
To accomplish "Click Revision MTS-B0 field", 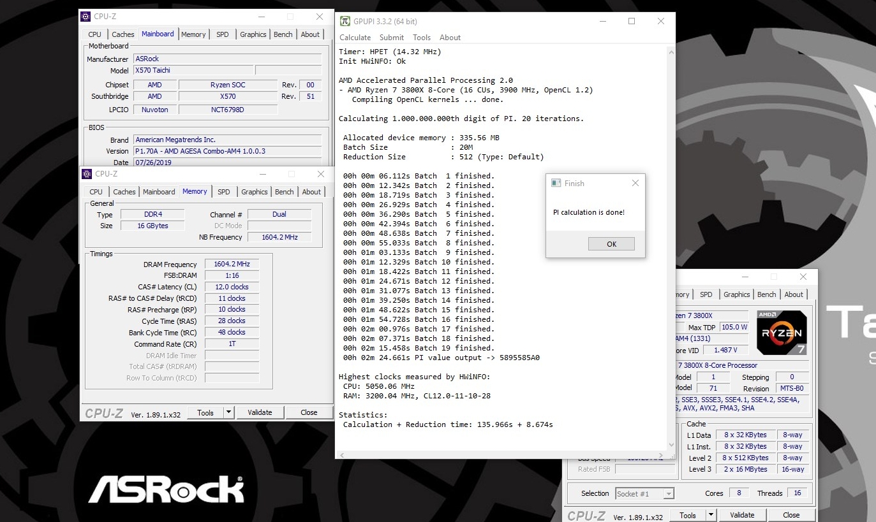I will point(792,388).
